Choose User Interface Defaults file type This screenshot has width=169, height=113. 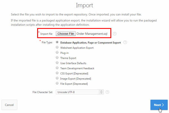click(57, 63)
